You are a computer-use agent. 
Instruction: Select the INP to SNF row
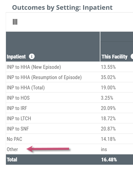click(69, 129)
